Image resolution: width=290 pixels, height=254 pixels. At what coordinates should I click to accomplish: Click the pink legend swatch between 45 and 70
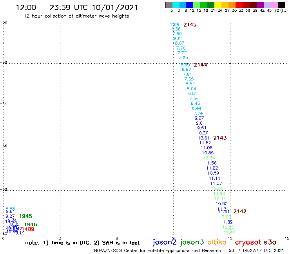pos(274,5)
